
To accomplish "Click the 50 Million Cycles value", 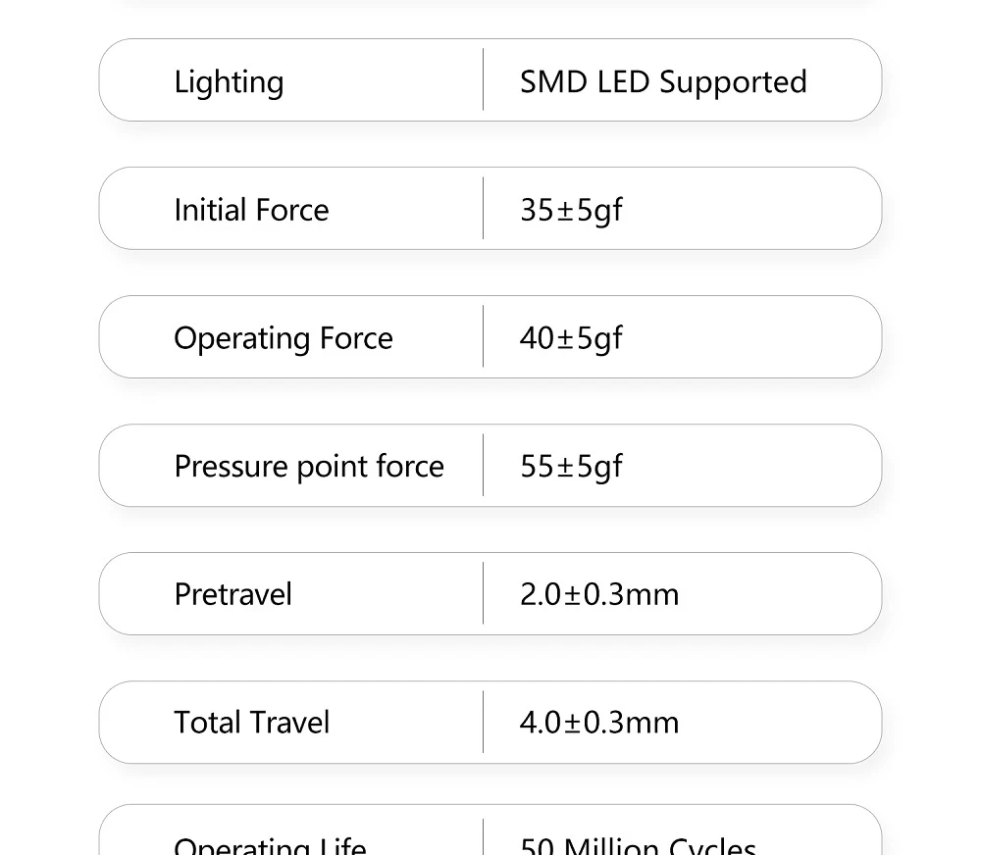I will pyautogui.click(x=638, y=845).
